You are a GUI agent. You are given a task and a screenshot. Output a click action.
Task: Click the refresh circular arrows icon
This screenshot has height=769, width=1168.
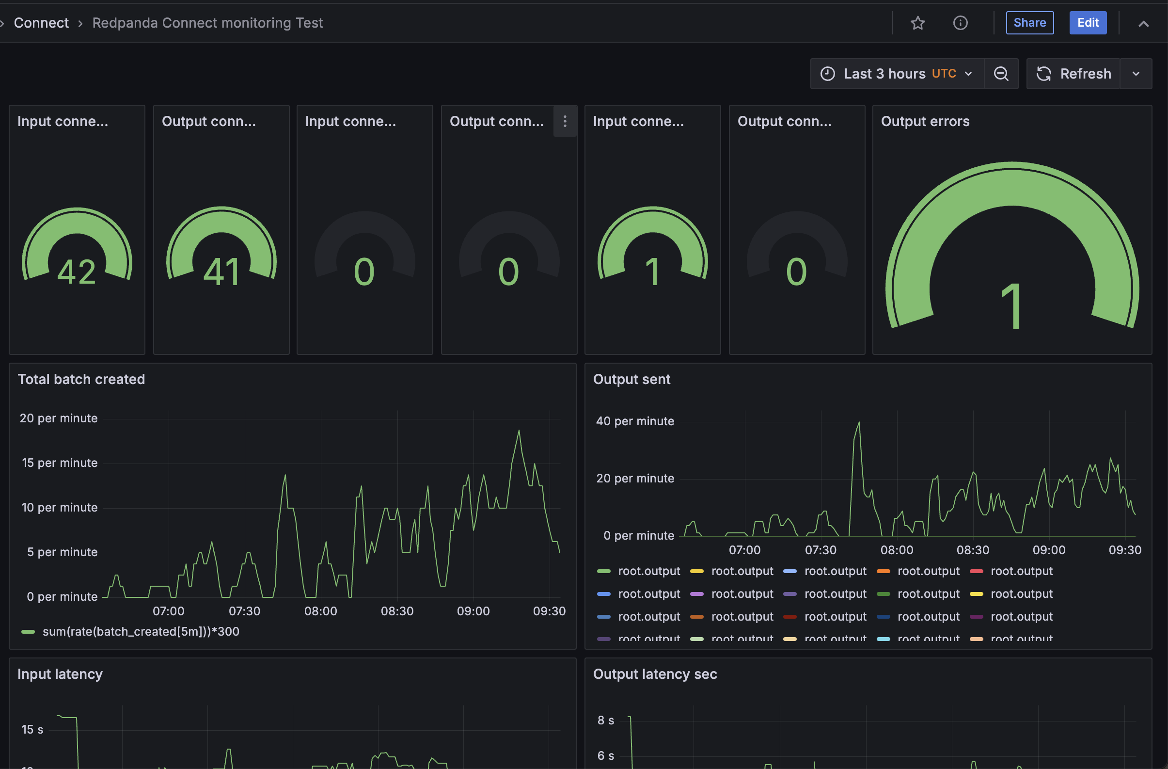[1043, 74]
